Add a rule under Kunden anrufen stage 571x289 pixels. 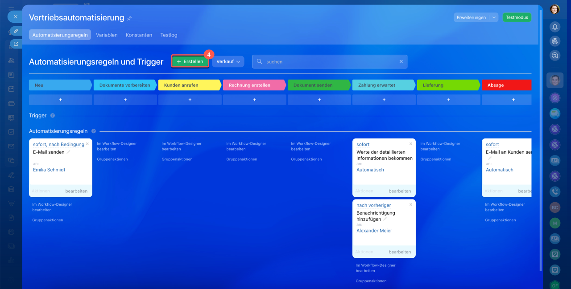[x=190, y=100]
